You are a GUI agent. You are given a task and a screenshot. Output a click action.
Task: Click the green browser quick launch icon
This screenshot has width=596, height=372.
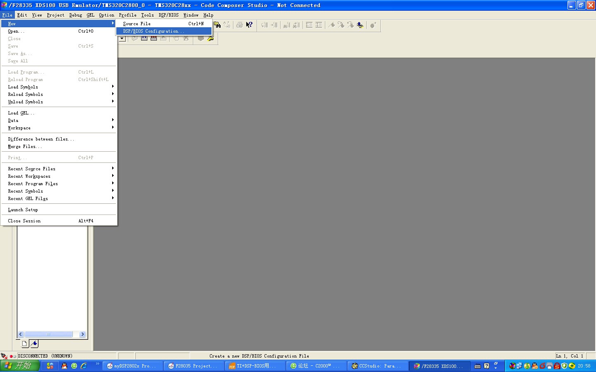(74, 366)
